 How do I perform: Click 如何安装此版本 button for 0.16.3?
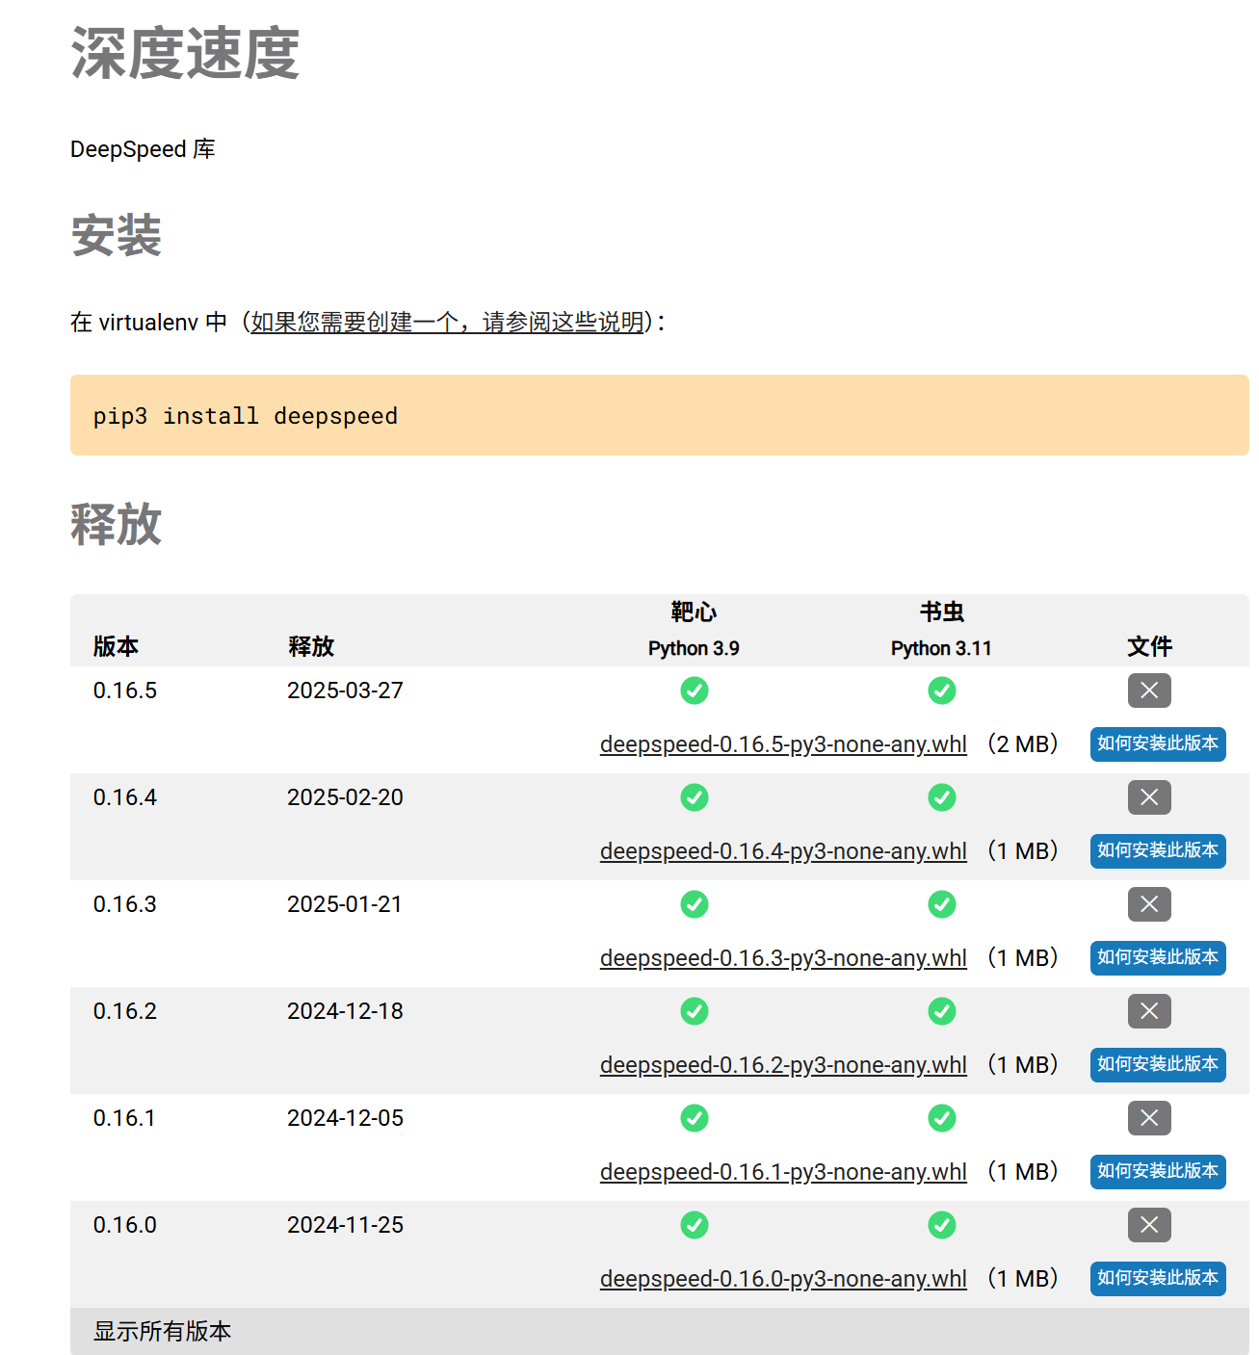tap(1158, 958)
